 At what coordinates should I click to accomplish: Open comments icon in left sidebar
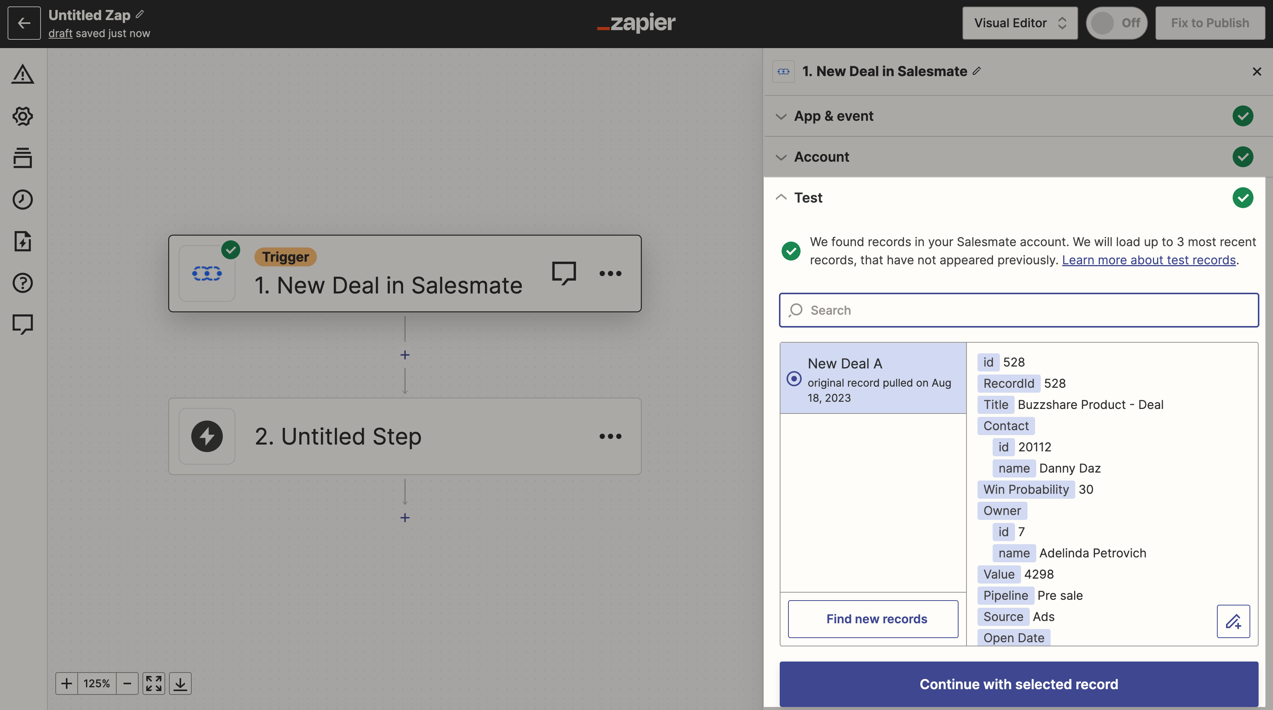[23, 325]
